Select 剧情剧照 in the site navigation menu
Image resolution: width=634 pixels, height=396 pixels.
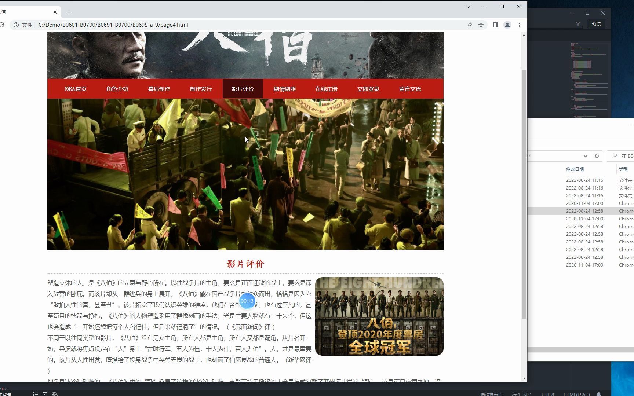pyautogui.click(x=285, y=89)
